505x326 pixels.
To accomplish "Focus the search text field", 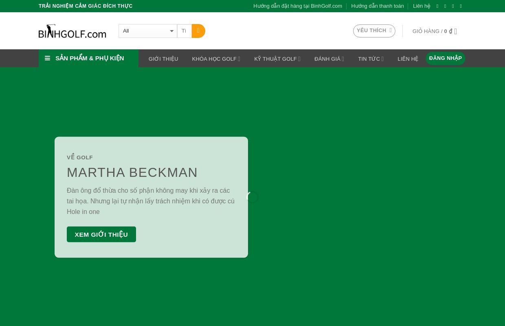I will pos(184,31).
